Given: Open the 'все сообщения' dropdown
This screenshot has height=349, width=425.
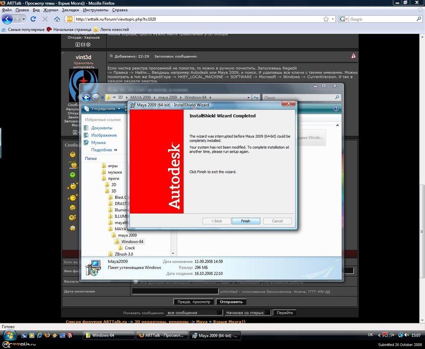Looking at the screenshot, I should 194,313.
